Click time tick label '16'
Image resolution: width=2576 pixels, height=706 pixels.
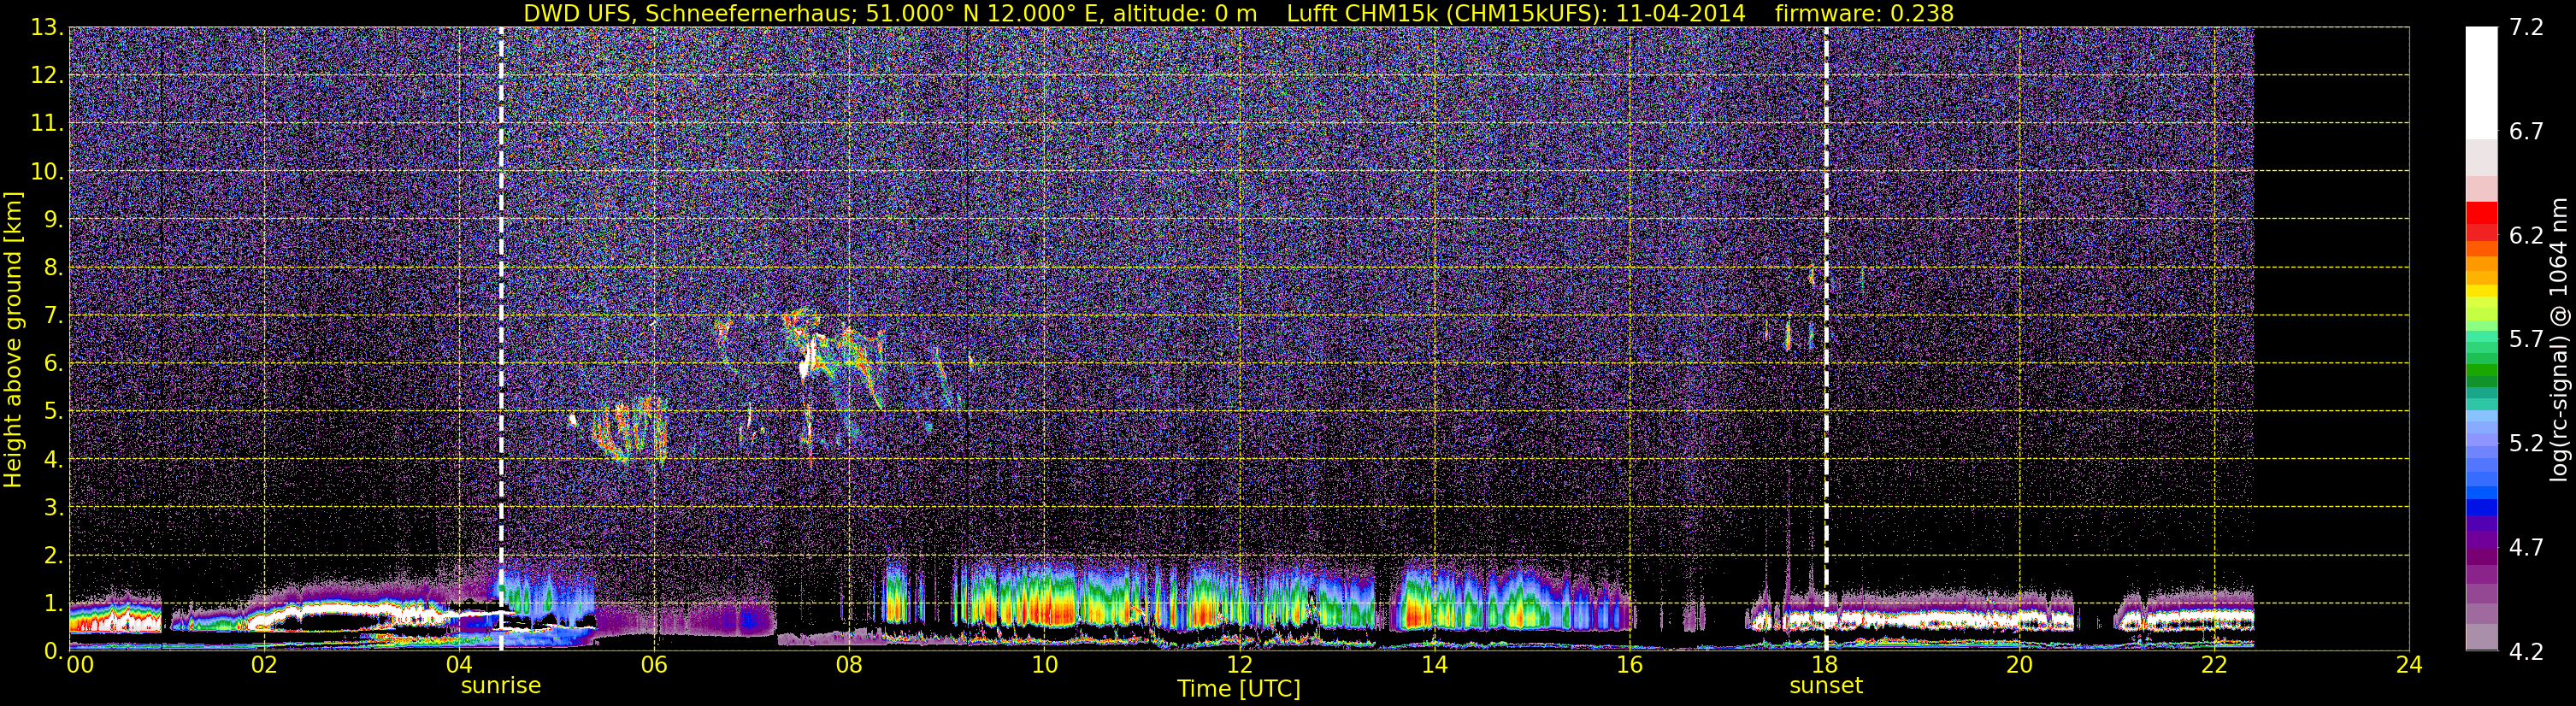(1629, 665)
